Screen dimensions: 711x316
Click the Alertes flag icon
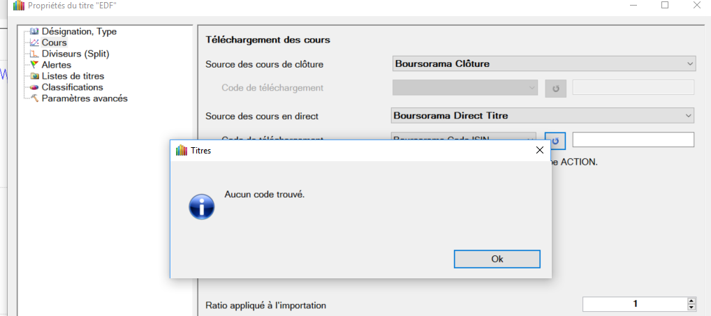pos(34,65)
